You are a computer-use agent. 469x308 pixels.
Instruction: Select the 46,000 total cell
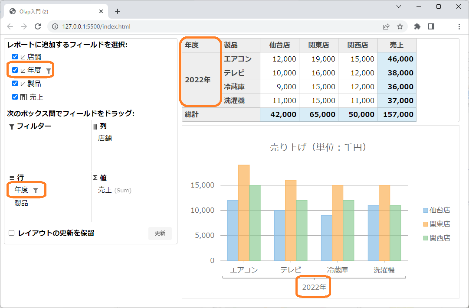point(397,59)
